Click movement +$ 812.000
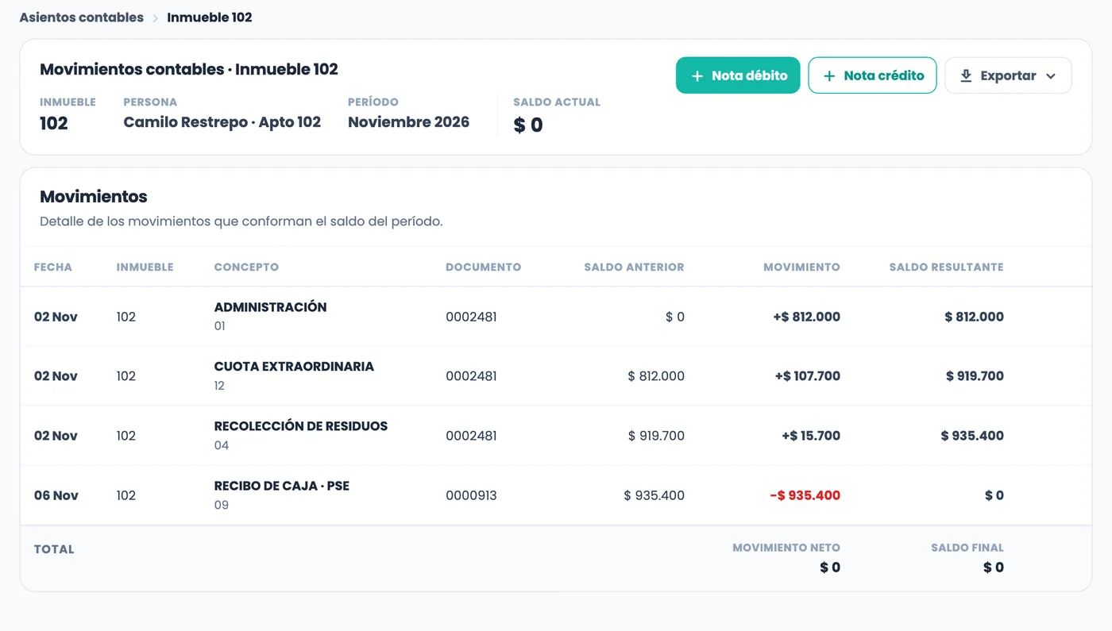1112x631 pixels. pyautogui.click(x=806, y=317)
